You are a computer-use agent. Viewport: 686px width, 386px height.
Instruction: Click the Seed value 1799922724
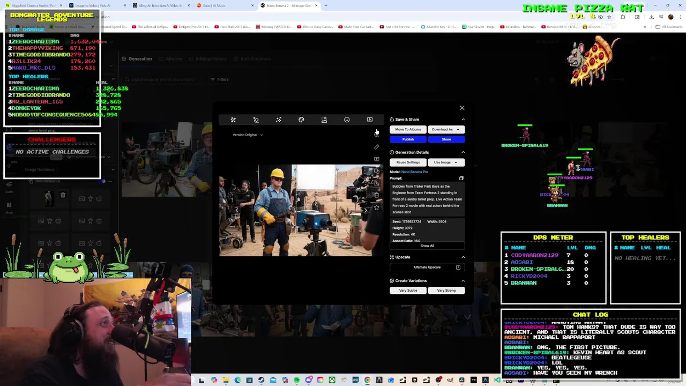click(412, 221)
